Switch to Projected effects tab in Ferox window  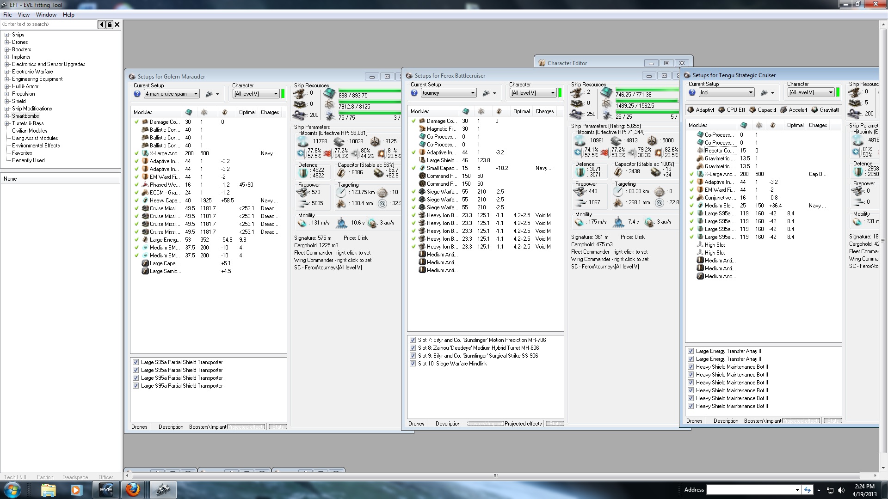tap(523, 424)
